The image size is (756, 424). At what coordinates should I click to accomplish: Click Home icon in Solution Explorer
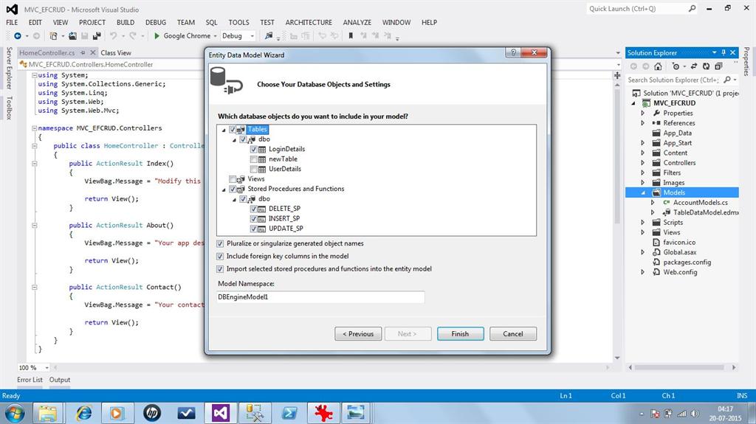[x=658, y=66]
